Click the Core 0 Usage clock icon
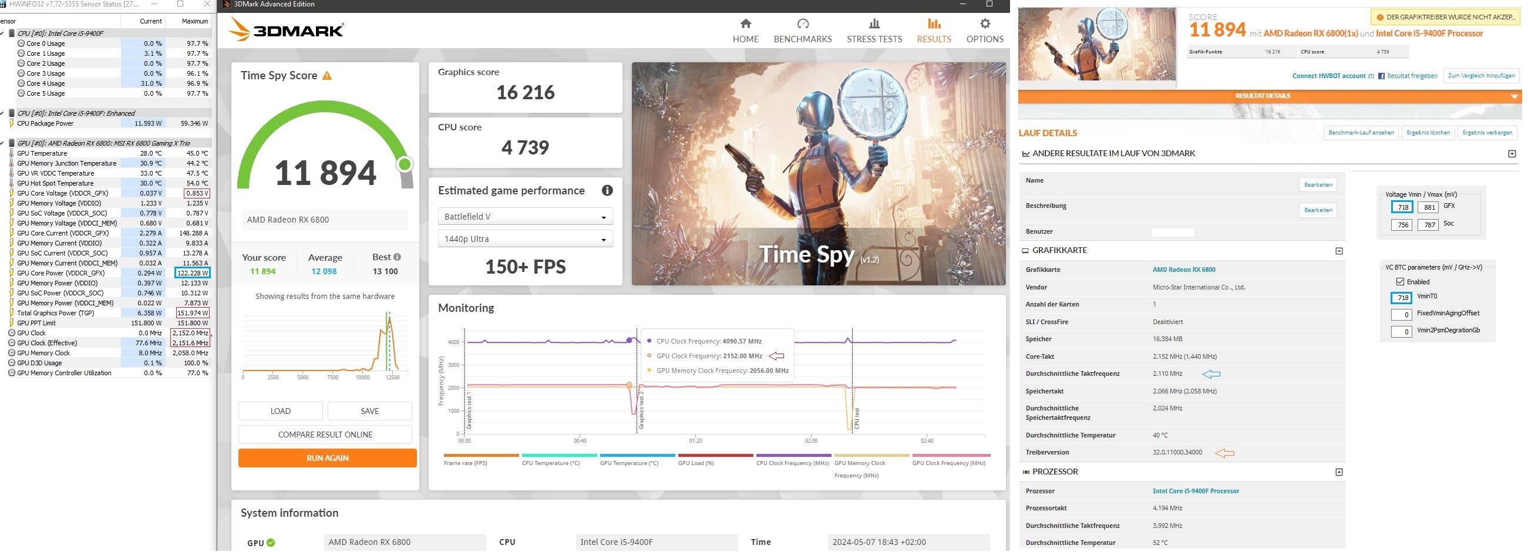 (x=21, y=43)
